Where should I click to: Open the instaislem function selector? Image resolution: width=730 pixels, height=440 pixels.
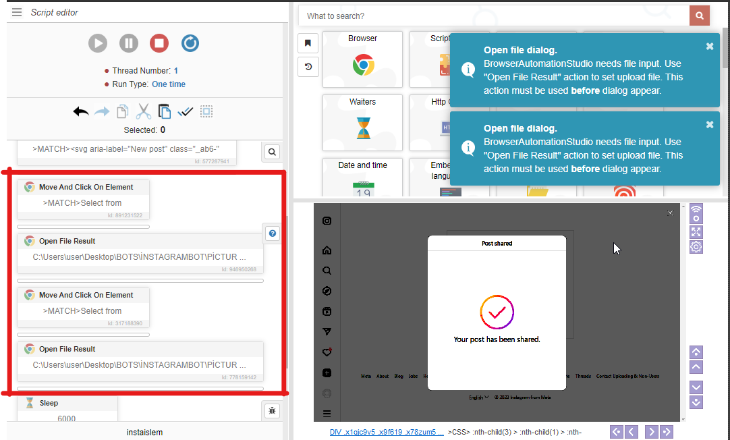point(145,432)
